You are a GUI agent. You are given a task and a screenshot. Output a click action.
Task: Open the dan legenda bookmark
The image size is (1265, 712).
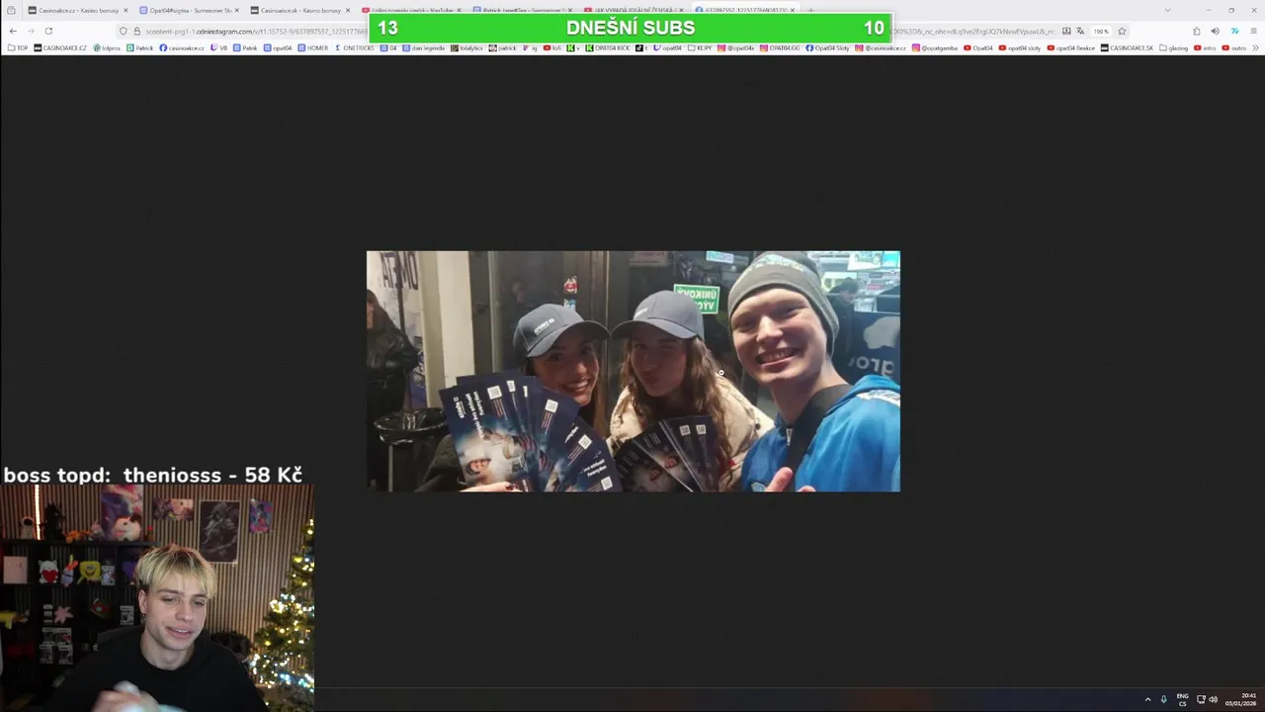tap(425, 47)
